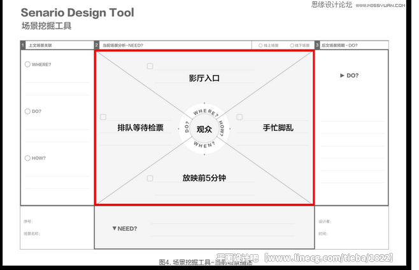Choose the 线下场景 radio option
The width and height of the screenshot is (419, 270).
tap(292, 46)
